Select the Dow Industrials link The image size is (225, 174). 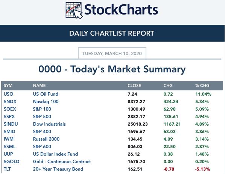click(49, 124)
